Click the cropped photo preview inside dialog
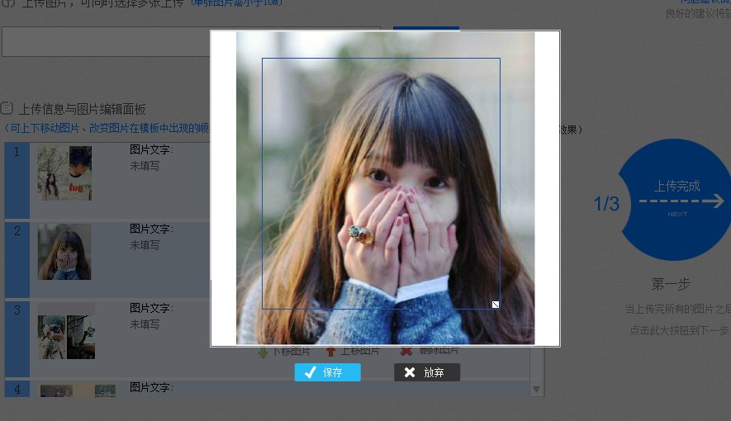This screenshot has height=421, width=731. 385,188
